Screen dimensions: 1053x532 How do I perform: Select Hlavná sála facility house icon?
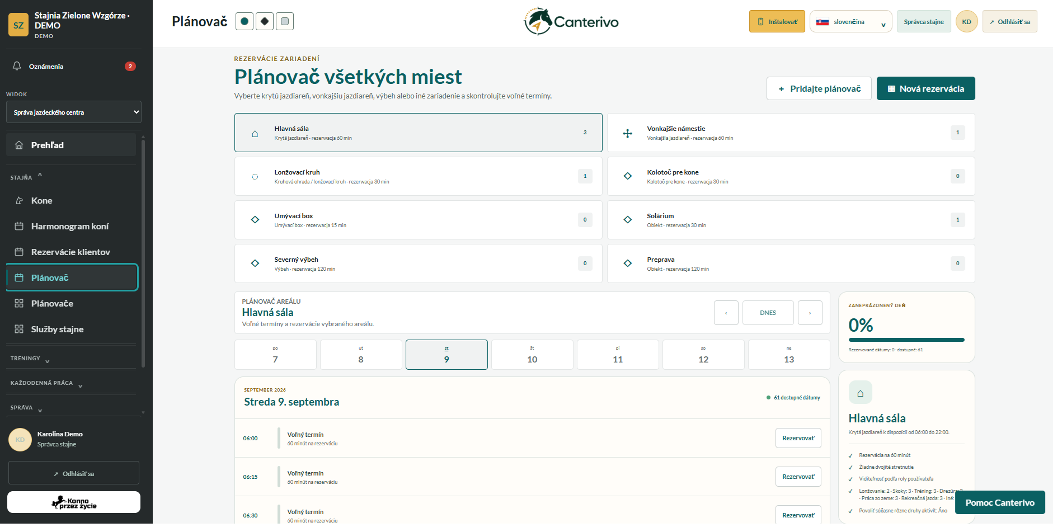pos(255,133)
